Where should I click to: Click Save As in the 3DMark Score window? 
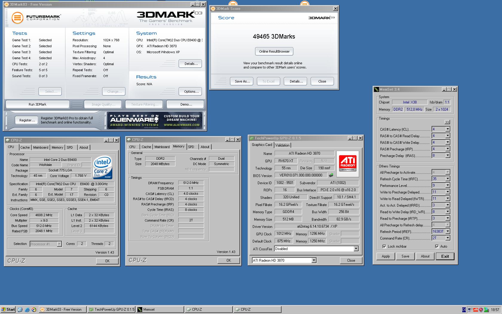pos(242,81)
